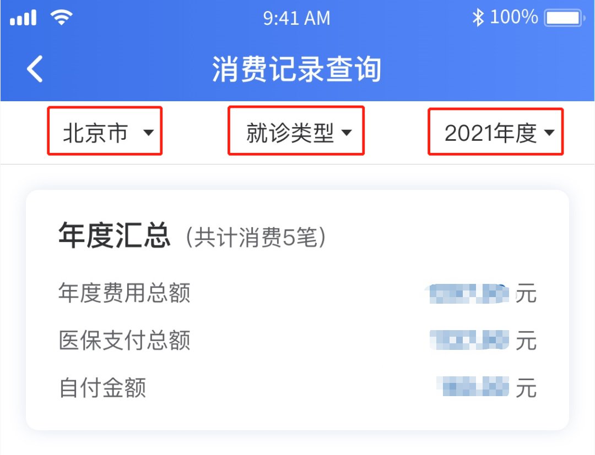
Task: Tap the cellular signal bars icon
Action: 23,18
